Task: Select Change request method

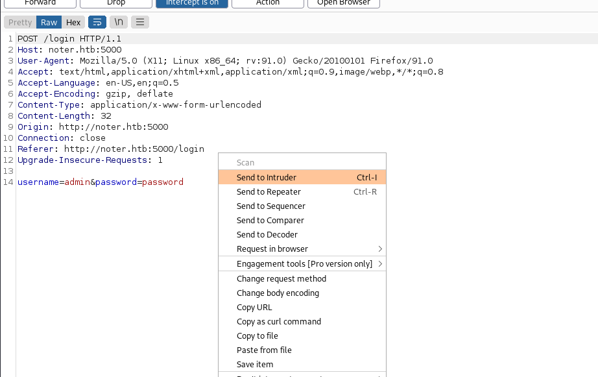Action: (281, 278)
